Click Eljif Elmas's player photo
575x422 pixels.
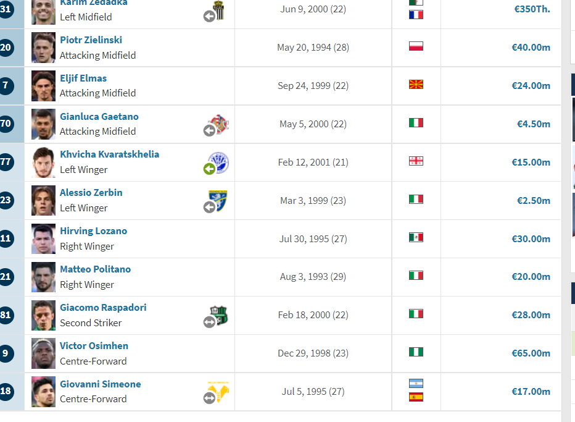[x=43, y=86]
